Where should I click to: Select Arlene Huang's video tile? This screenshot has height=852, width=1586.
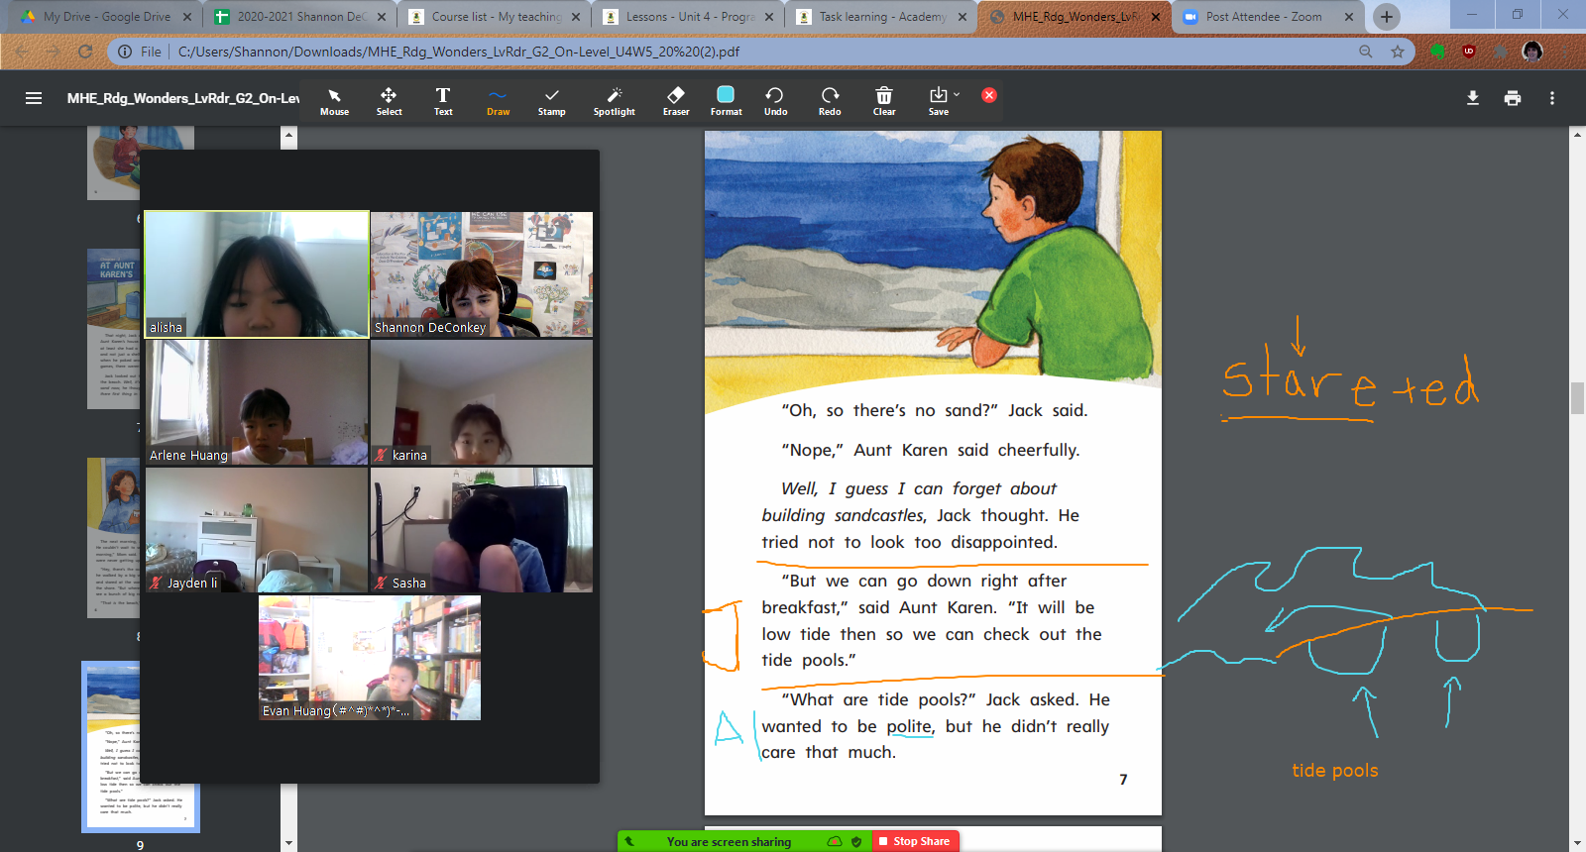point(257,402)
